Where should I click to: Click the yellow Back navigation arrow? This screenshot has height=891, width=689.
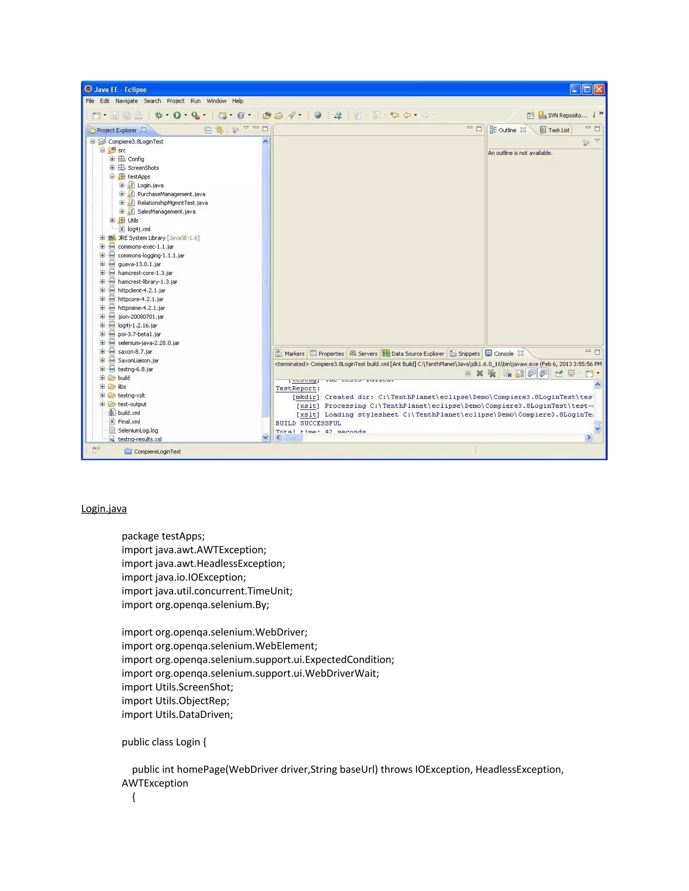[407, 115]
